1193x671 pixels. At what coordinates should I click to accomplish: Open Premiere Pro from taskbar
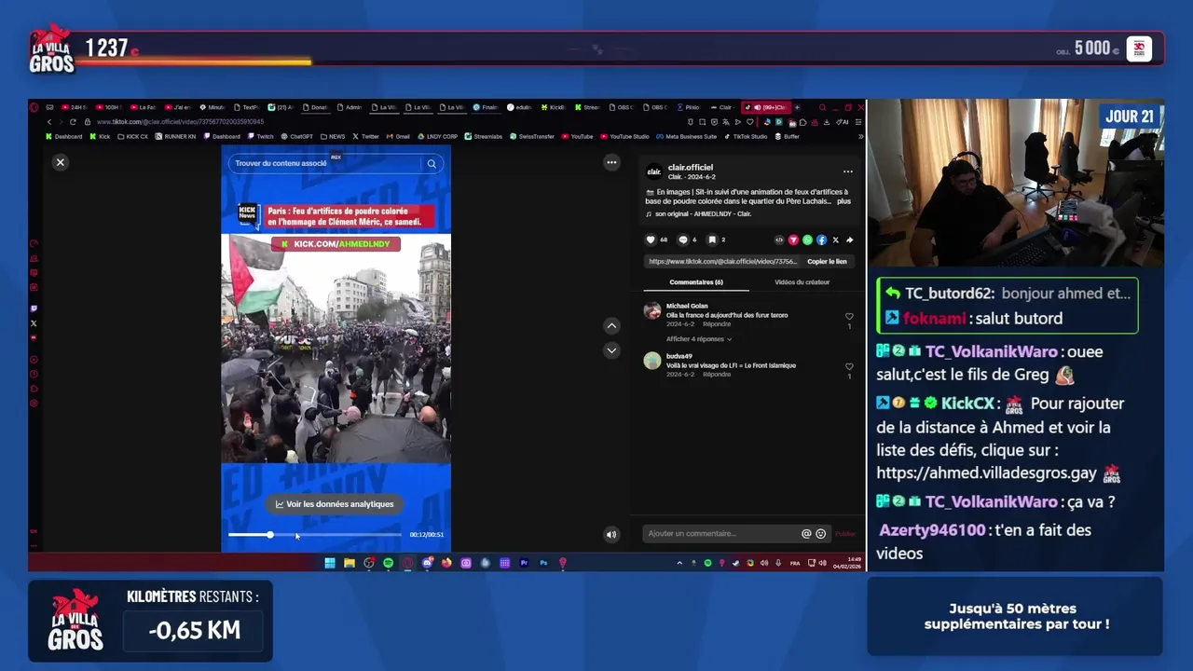[524, 563]
